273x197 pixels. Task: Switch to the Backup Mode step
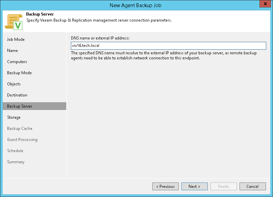pyautogui.click(x=19, y=73)
